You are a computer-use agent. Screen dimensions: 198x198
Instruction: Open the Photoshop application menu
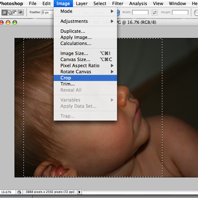click(11, 3)
